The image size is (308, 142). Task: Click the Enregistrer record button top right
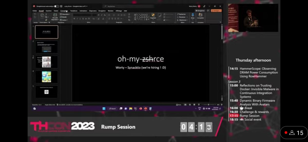(200, 11)
